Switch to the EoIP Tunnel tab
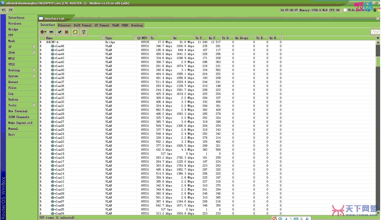This screenshot has height=220, width=382. pos(83,25)
